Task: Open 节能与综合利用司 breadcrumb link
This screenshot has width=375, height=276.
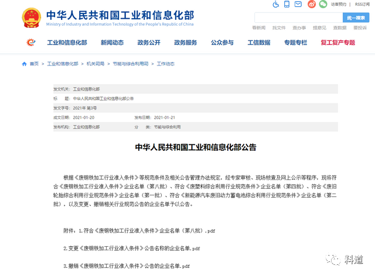Action: (x=131, y=64)
